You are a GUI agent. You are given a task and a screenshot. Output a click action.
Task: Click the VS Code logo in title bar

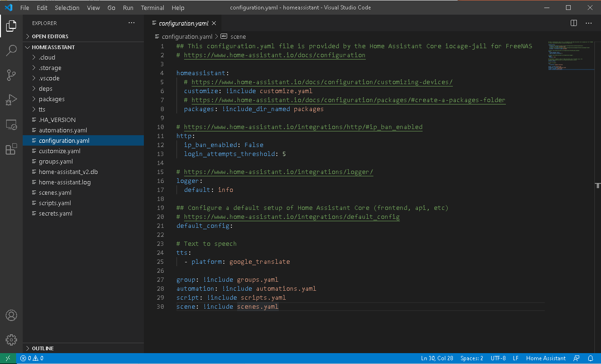(8, 8)
